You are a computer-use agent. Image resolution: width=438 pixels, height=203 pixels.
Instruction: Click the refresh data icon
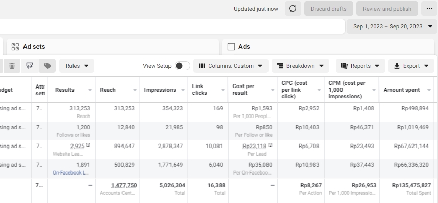pyautogui.click(x=293, y=9)
